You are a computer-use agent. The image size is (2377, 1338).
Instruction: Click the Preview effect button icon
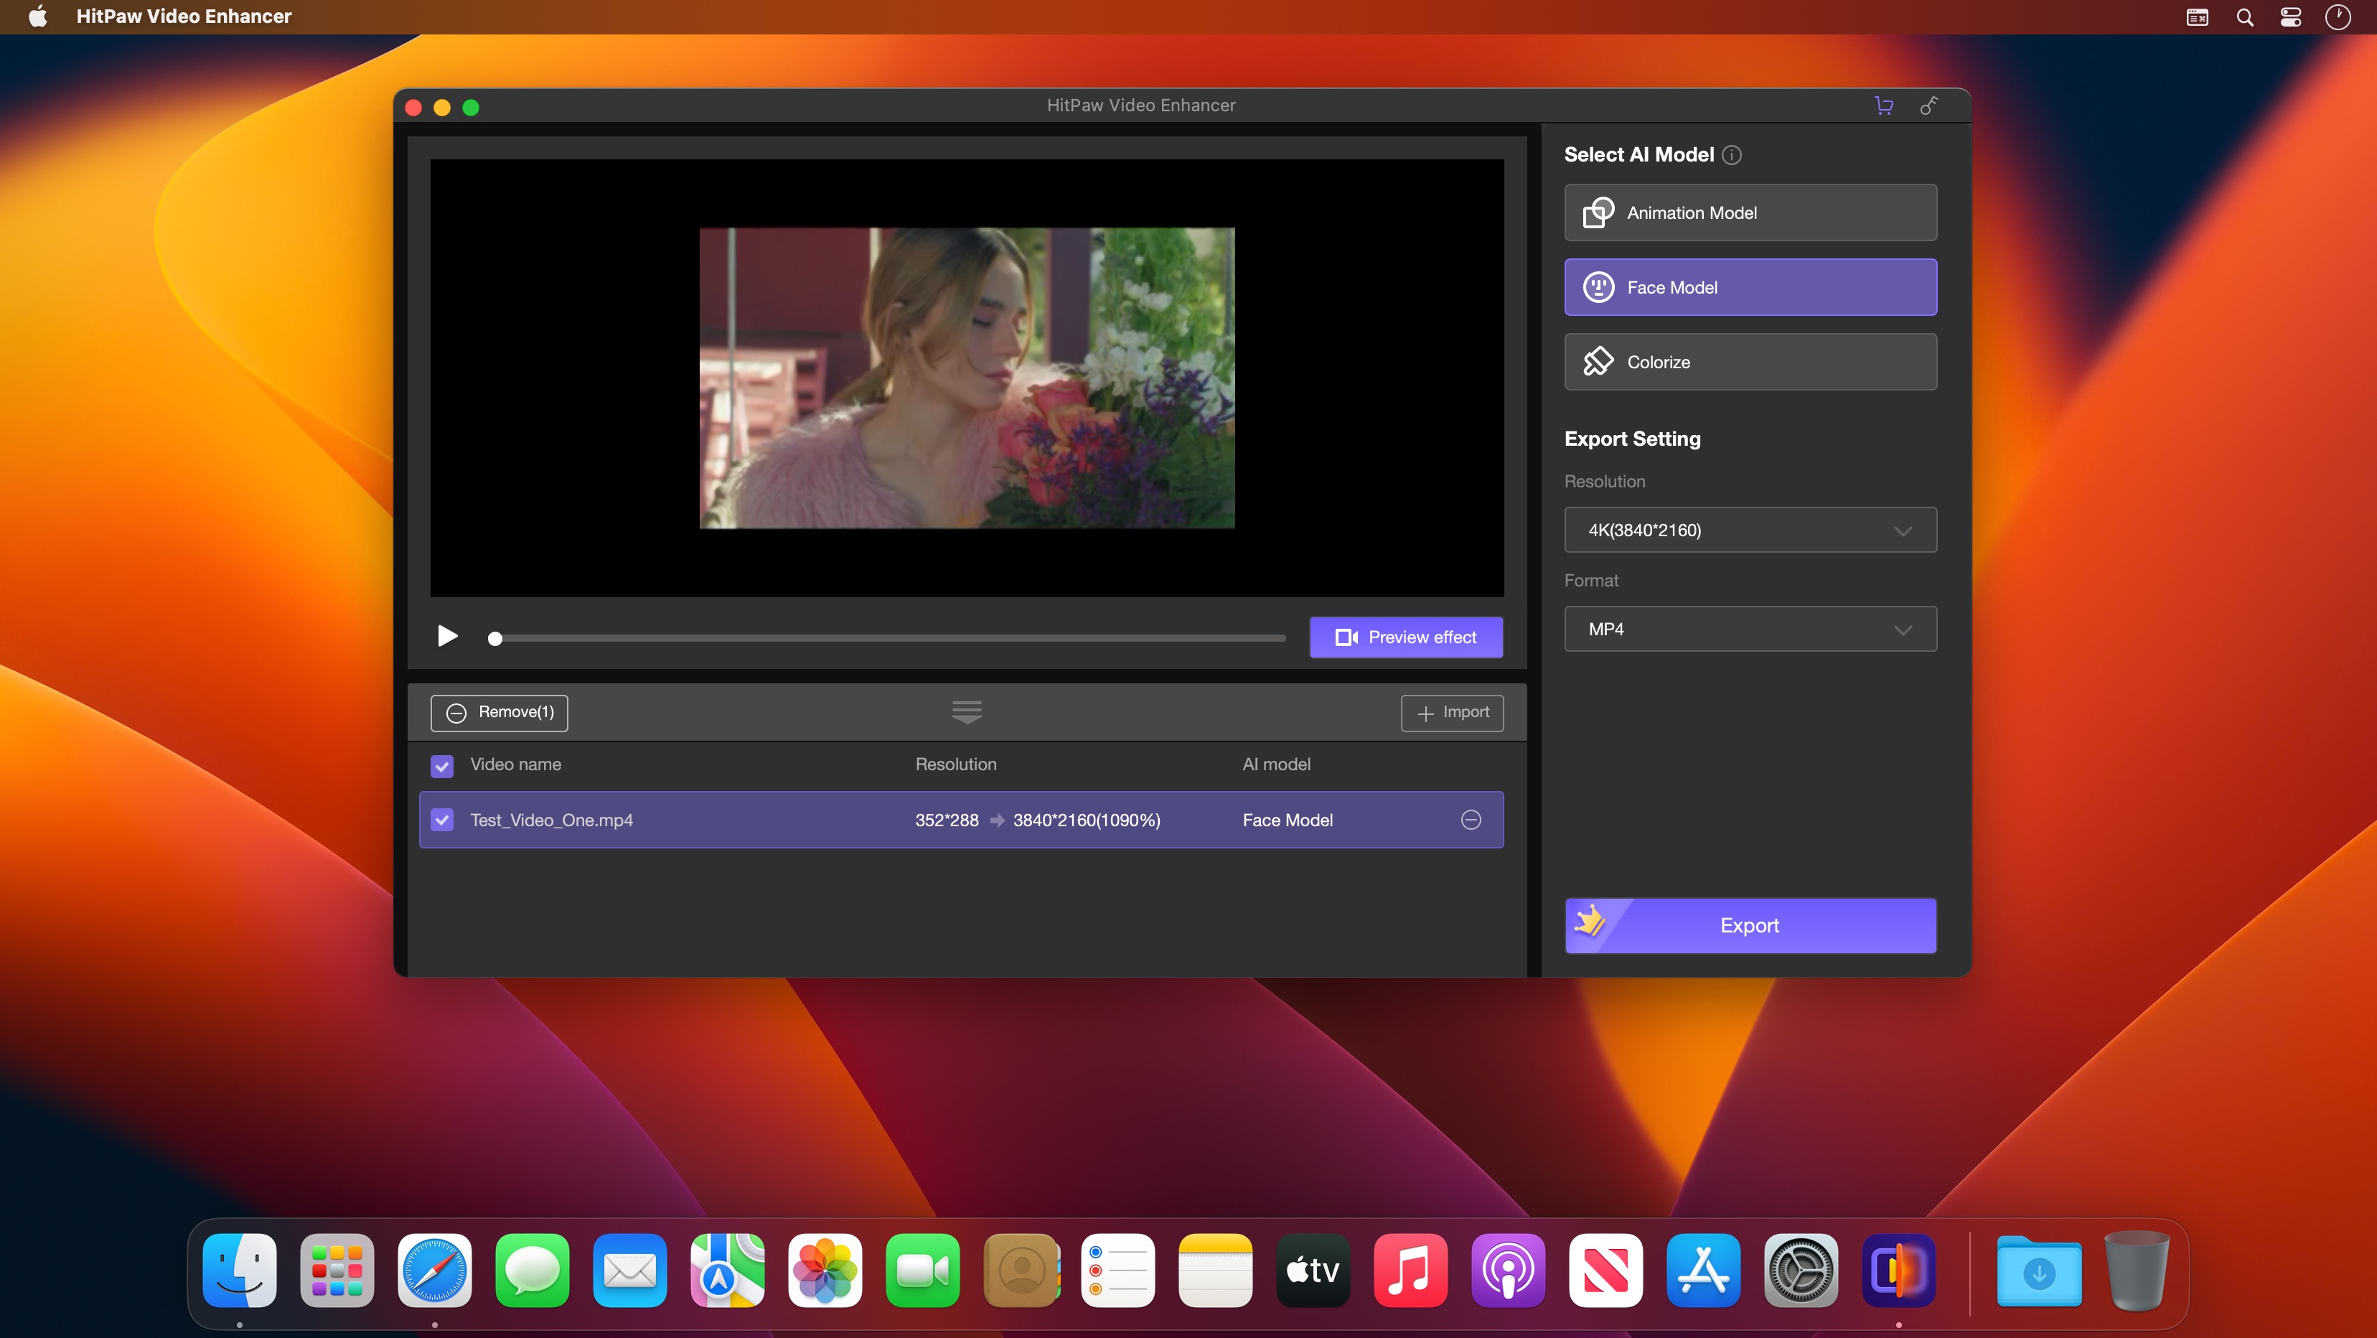point(1345,637)
